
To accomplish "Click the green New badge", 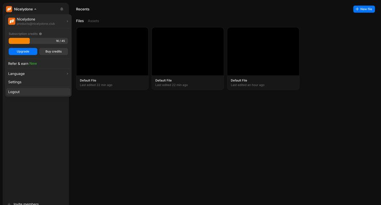I will coord(33,64).
